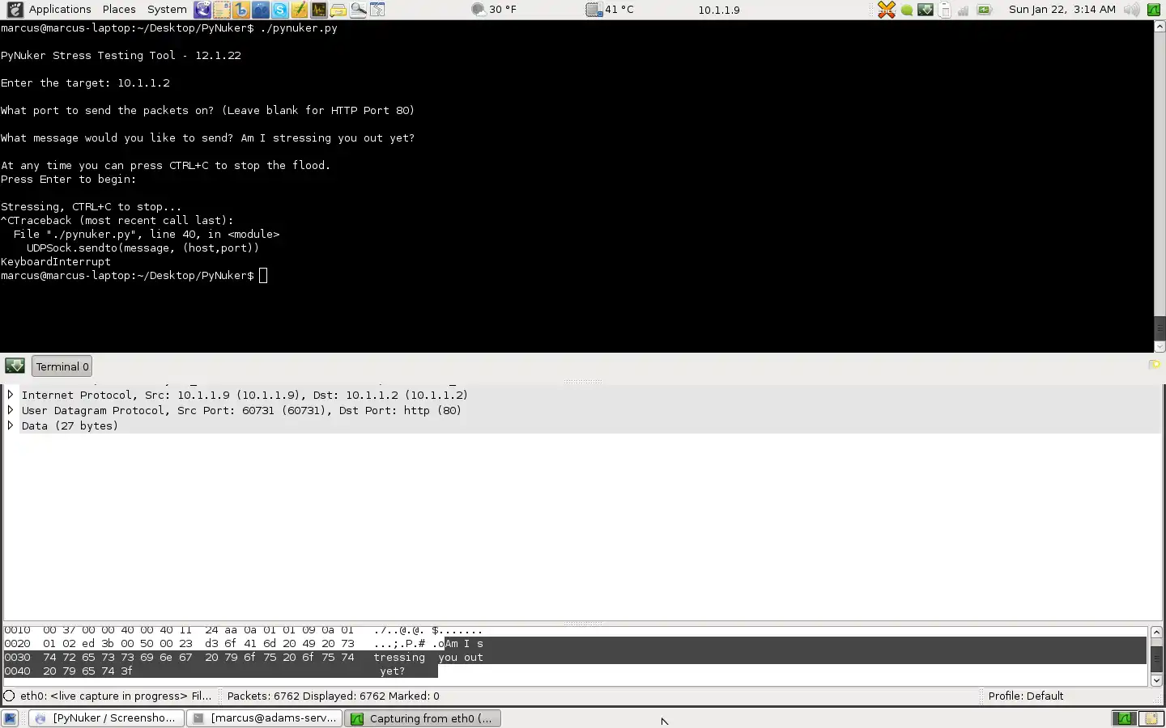Switch to the green workspace in pager
Screen dimensions: 1166x728
click(x=1123, y=718)
